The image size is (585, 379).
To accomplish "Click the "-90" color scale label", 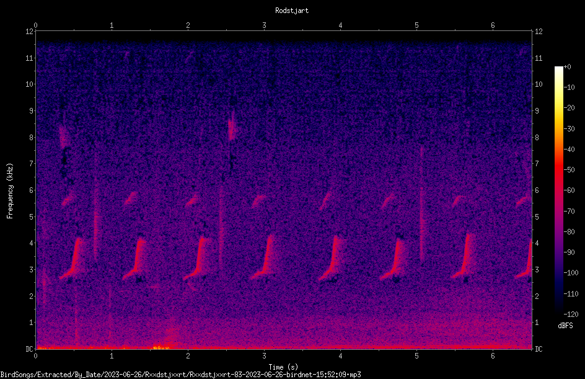I will (x=570, y=252).
